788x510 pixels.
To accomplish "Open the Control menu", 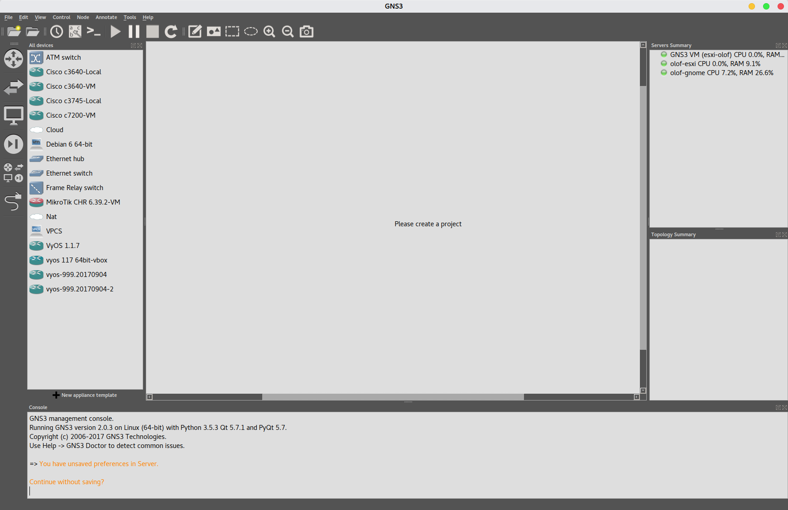I will point(62,17).
